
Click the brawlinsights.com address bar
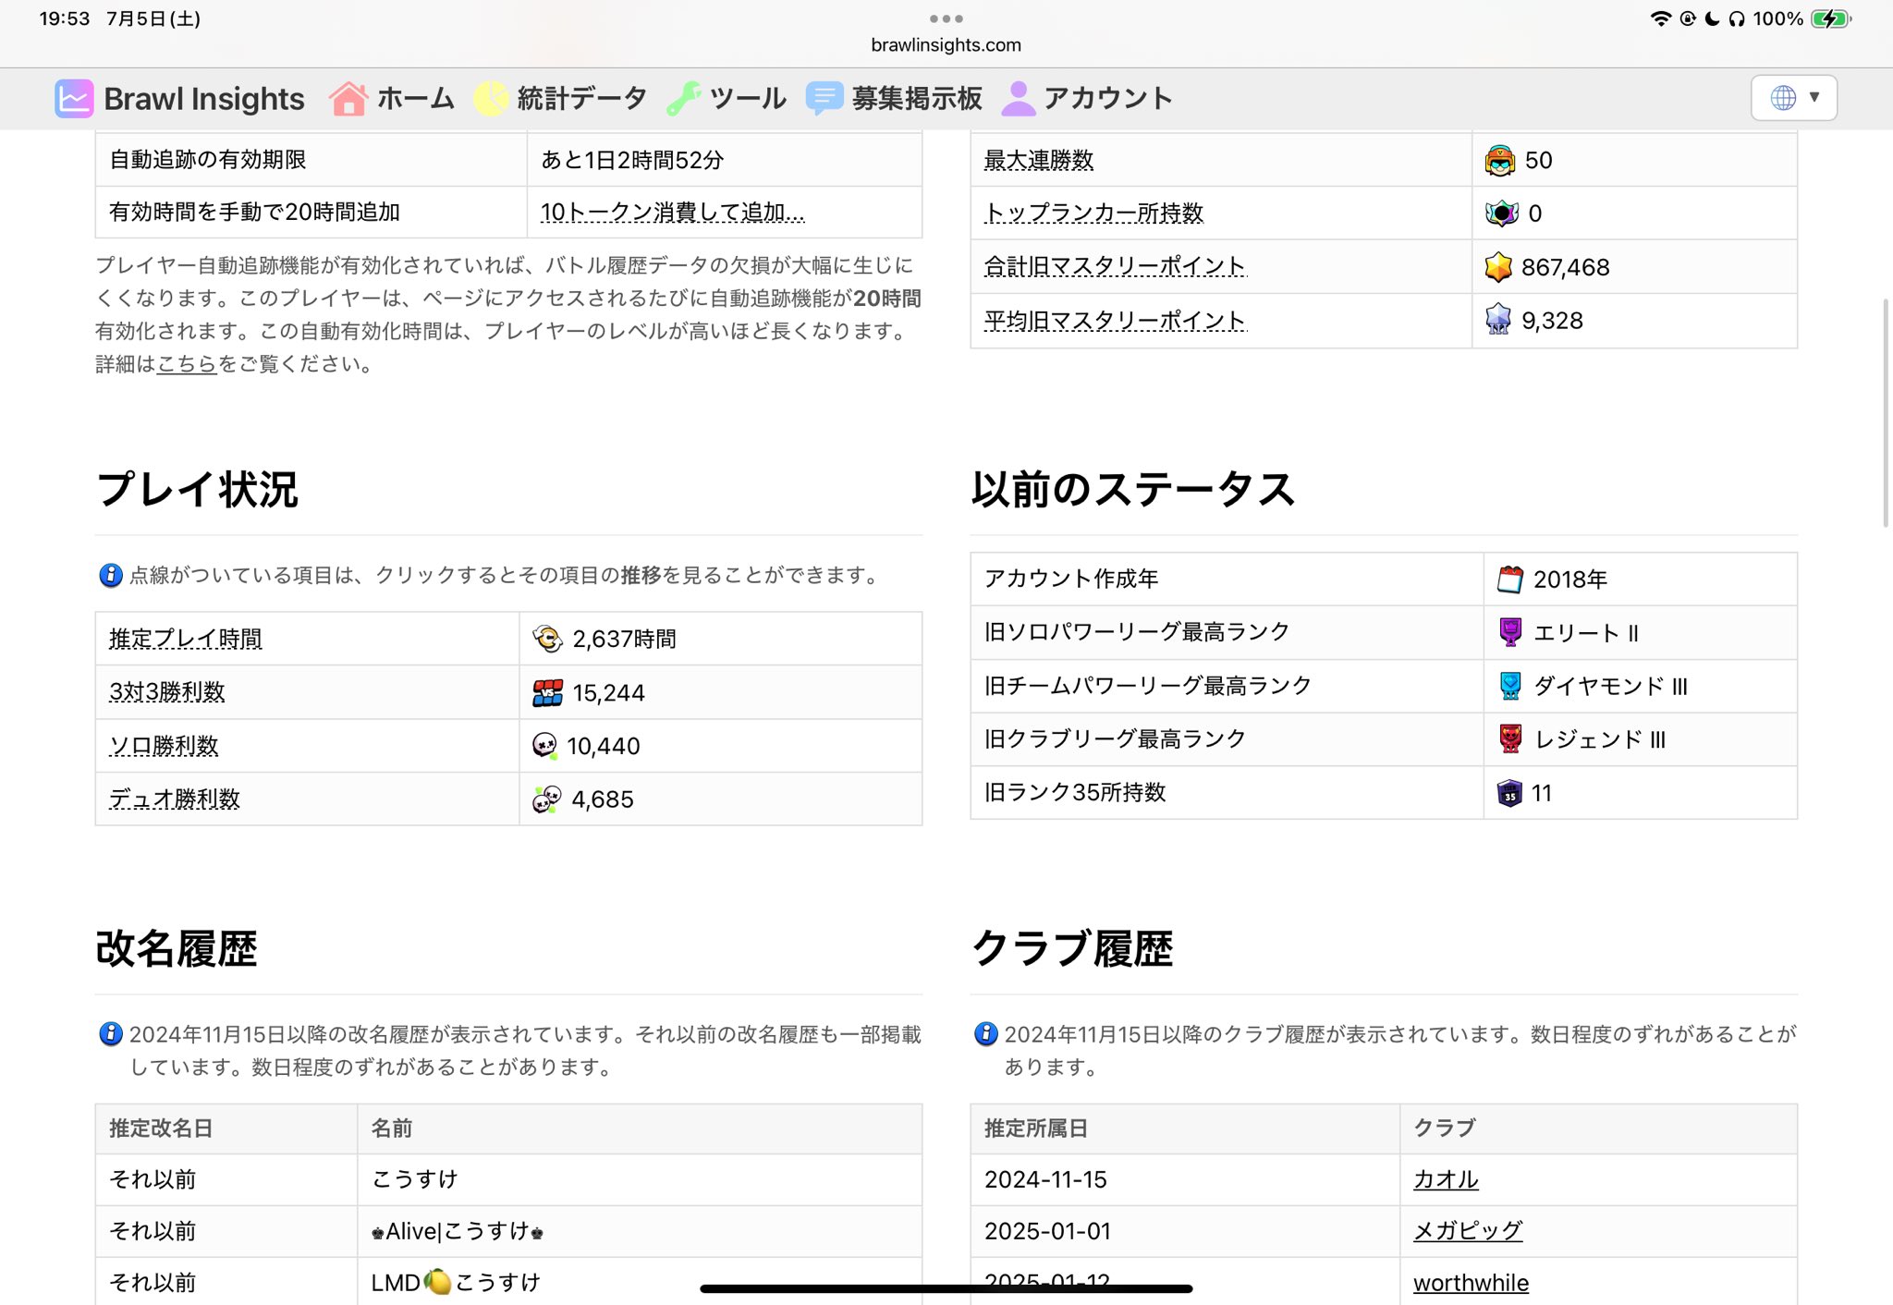pos(946,44)
